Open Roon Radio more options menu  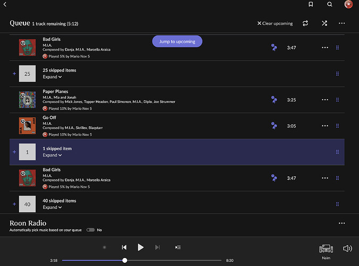coord(341,223)
